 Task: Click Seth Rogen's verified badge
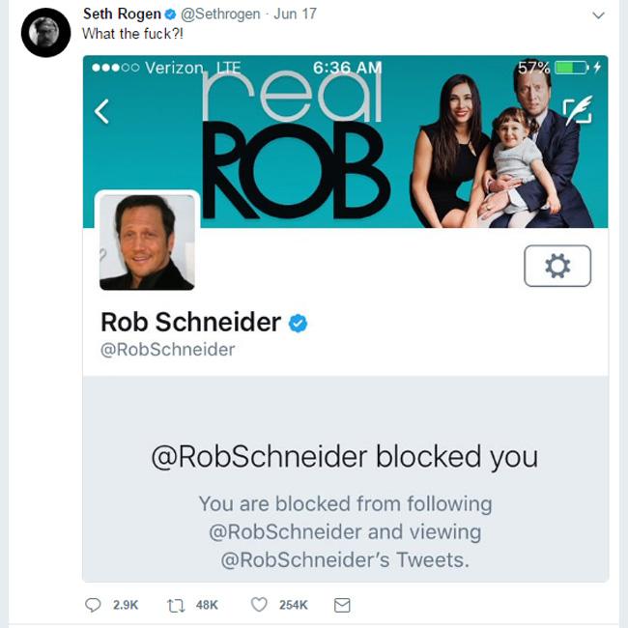(x=171, y=15)
